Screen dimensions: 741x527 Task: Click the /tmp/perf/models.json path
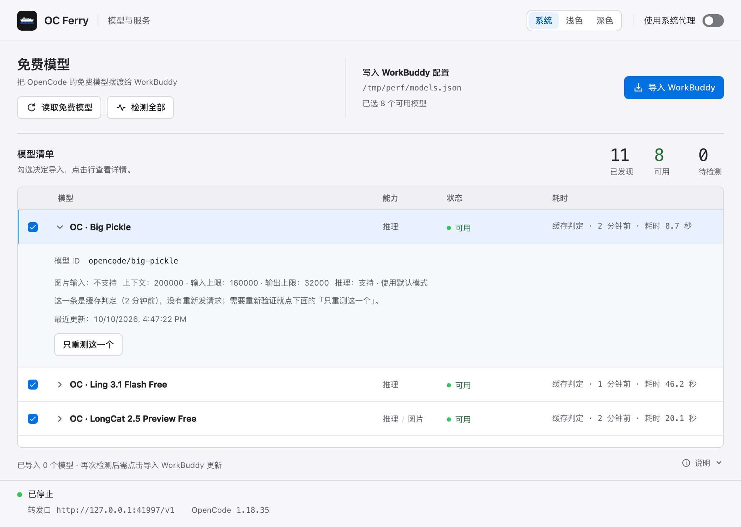click(x=412, y=88)
